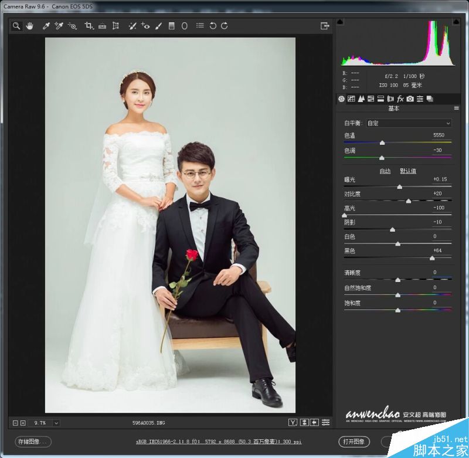Copy current settings to before
469x458 pixels.
[x=314, y=422]
